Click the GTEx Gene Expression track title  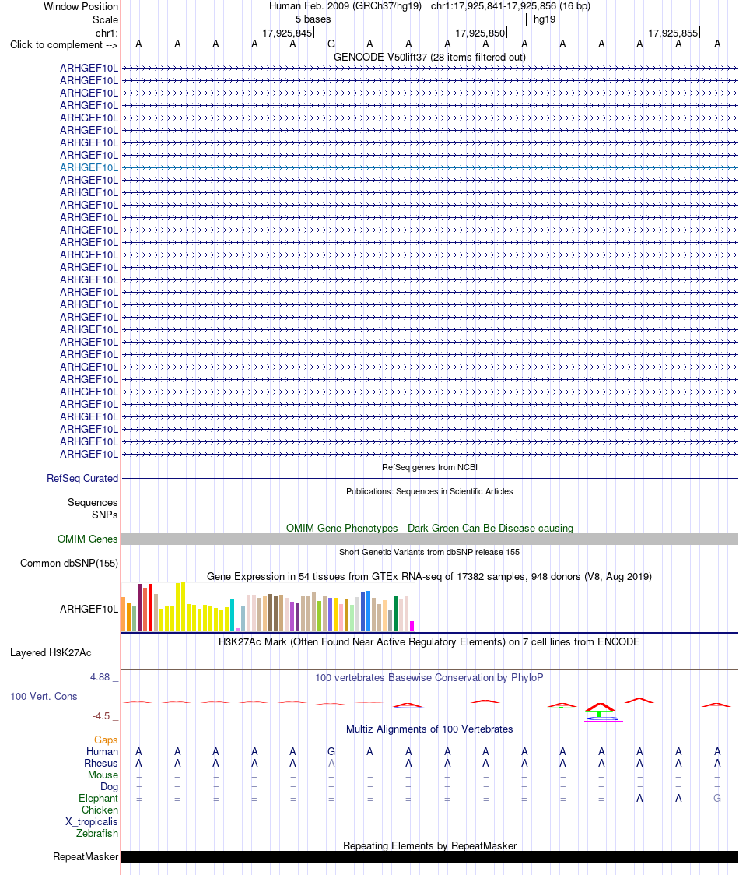pyautogui.click(x=429, y=576)
